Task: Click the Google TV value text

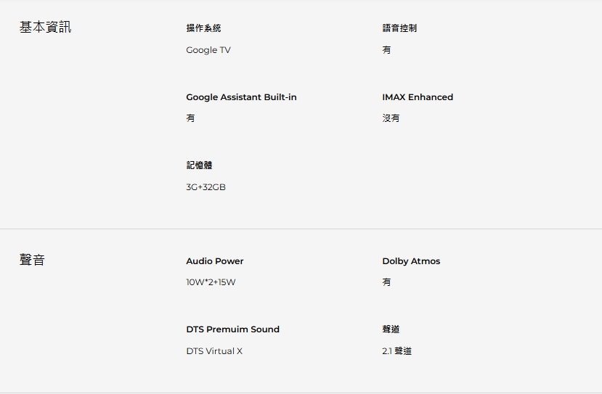Action: (208, 50)
